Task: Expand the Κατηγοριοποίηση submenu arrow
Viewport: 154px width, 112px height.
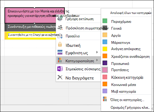Action: click(97, 60)
